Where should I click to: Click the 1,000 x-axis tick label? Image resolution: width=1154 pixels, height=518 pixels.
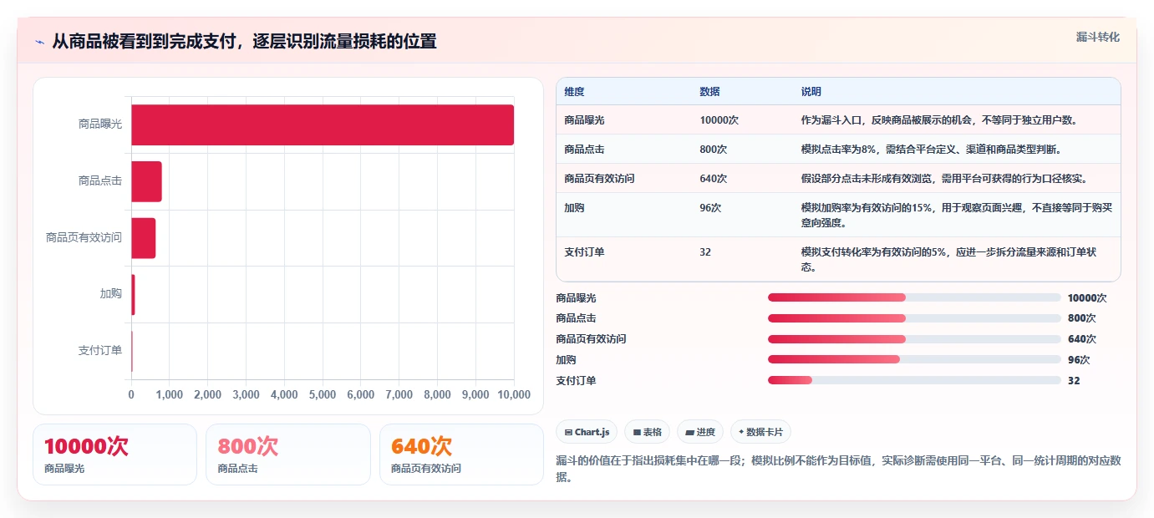point(170,395)
